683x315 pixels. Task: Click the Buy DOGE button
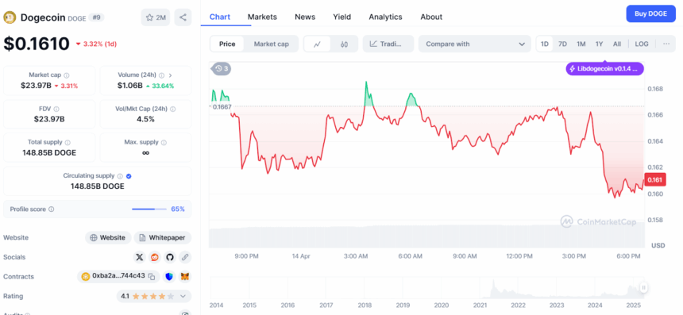(x=650, y=13)
